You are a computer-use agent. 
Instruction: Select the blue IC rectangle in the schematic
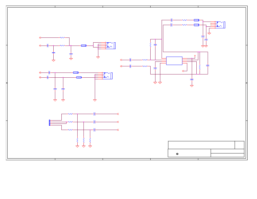tap(174, 61)
